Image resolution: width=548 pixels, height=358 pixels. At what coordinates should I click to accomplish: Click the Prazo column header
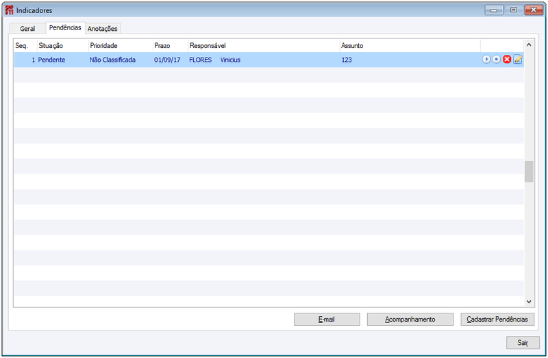[x=171, y=46]
